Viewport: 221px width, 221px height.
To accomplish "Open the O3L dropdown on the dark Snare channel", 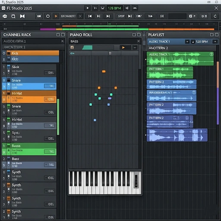I will (x=50, y=112).
